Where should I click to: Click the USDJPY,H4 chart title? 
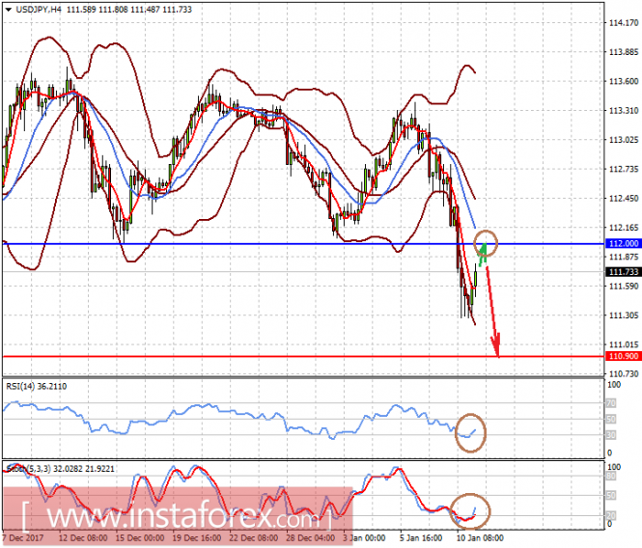(x=39, y=9)
